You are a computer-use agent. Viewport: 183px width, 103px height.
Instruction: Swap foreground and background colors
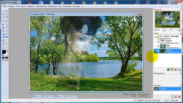[x=7, y=51]
